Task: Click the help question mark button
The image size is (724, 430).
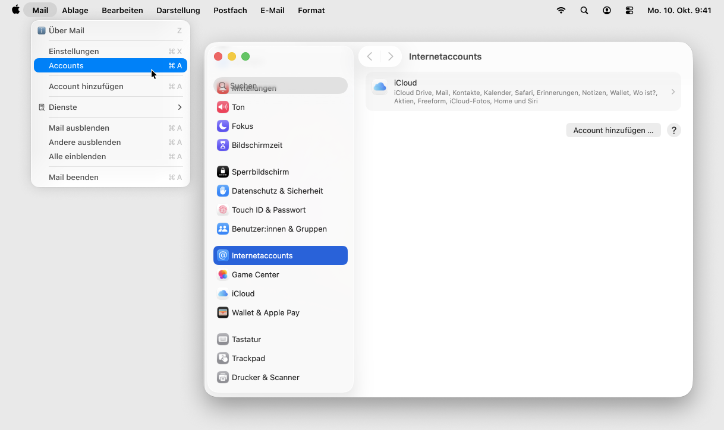Action: (x=673, y=130)
